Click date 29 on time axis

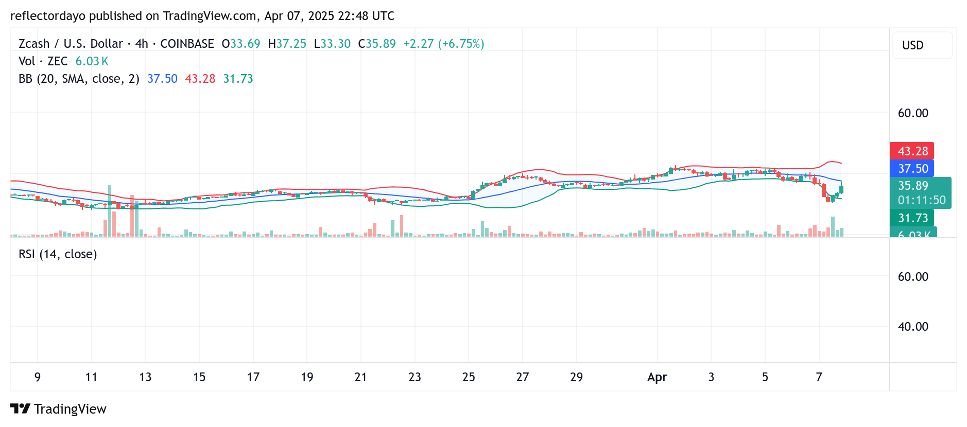[x=576, y=377]
